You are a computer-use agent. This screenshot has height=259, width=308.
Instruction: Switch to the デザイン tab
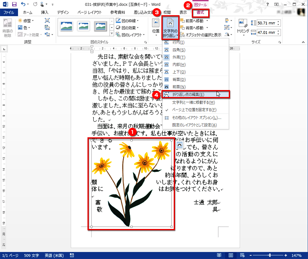63,12
